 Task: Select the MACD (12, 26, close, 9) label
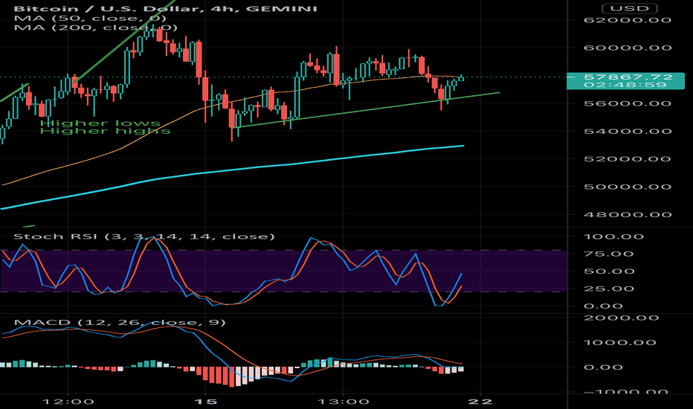[x=120, y=322]
